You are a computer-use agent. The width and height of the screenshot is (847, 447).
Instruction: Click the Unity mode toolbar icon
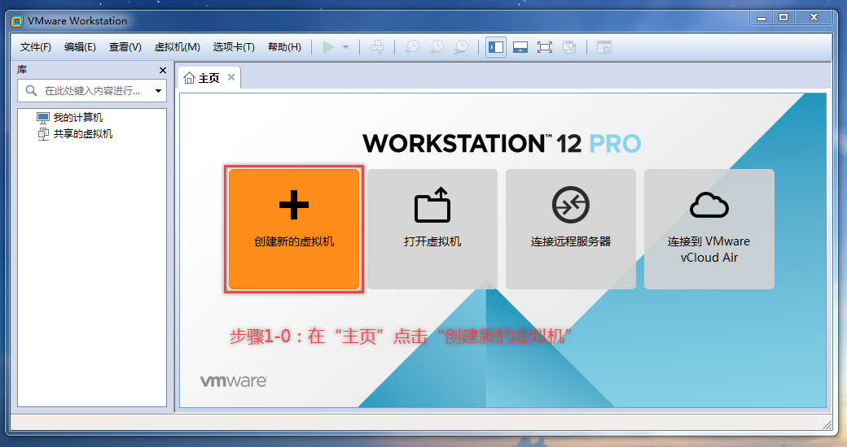(568, 47)
